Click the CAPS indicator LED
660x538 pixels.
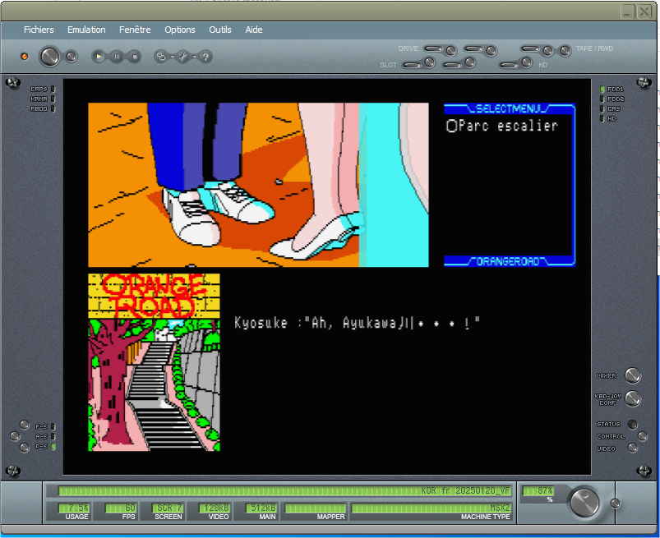click(x=53, y=90)
